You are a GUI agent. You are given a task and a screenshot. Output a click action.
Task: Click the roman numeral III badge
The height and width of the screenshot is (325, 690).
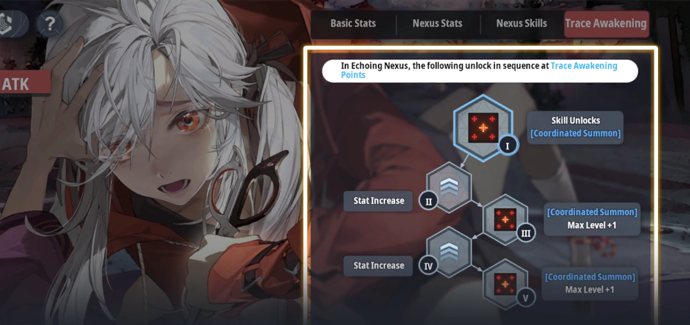pyautogui.click(x=526, y=233)
